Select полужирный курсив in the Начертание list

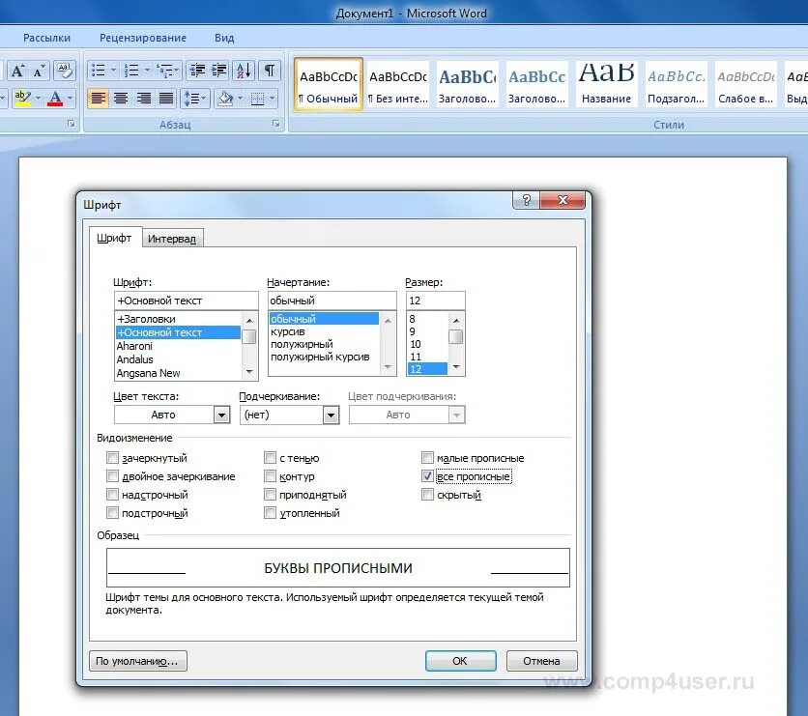tap(324, 357)
